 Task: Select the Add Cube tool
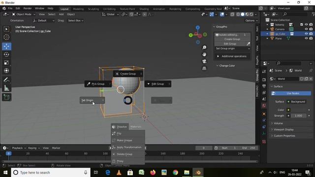(6, 97)
